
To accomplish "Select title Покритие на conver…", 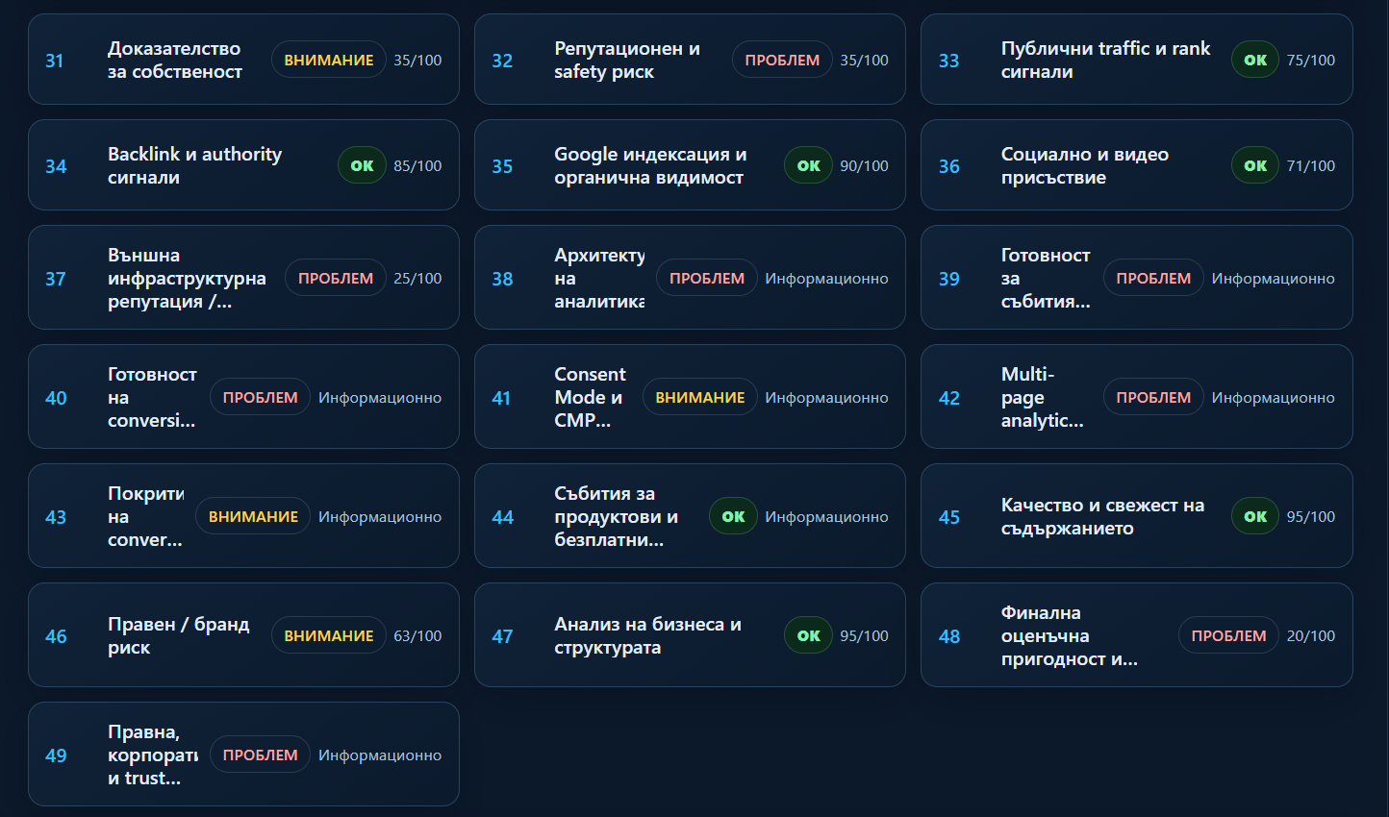I will pyautogui.click(x=145, y=516).
